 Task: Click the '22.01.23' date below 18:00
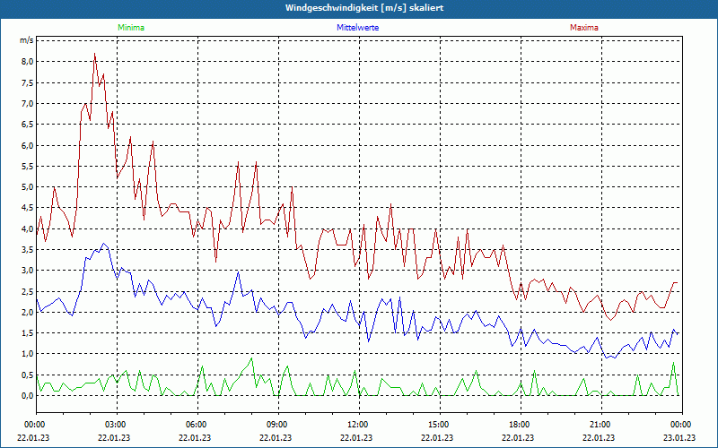518,437
